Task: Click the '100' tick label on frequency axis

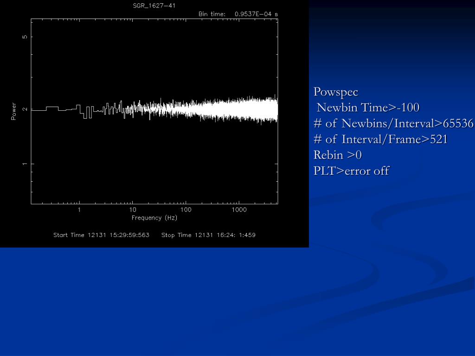Action: coord(186,210)
